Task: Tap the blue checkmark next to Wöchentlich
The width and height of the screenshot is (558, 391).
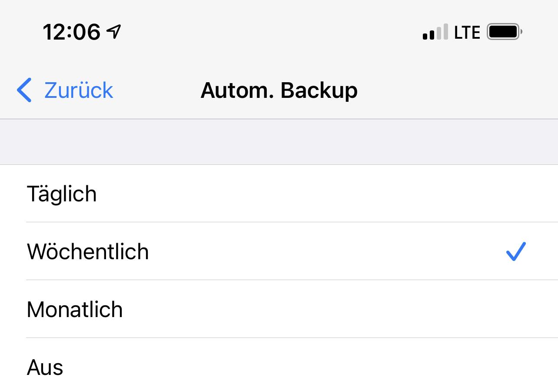Action: (x=516, y=251)
